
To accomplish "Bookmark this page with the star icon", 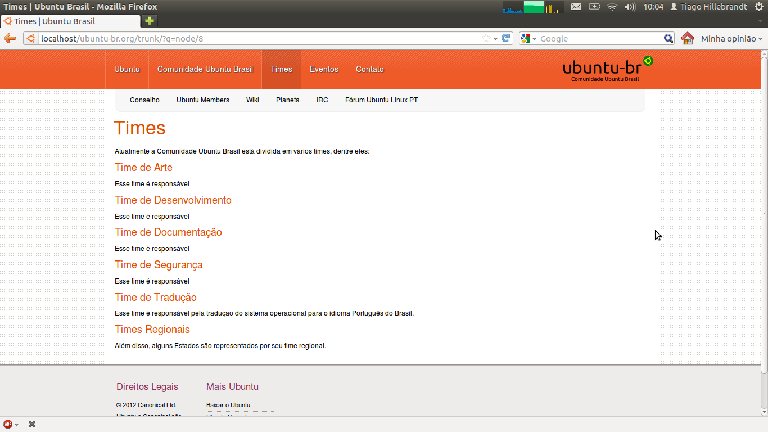I will point(486,38).
